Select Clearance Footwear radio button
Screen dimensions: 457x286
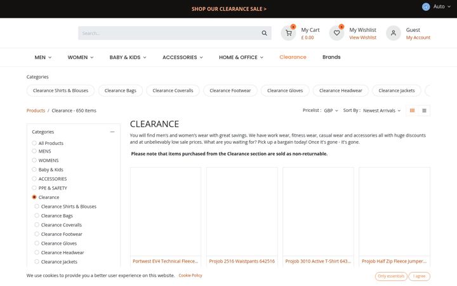[37, 234]
